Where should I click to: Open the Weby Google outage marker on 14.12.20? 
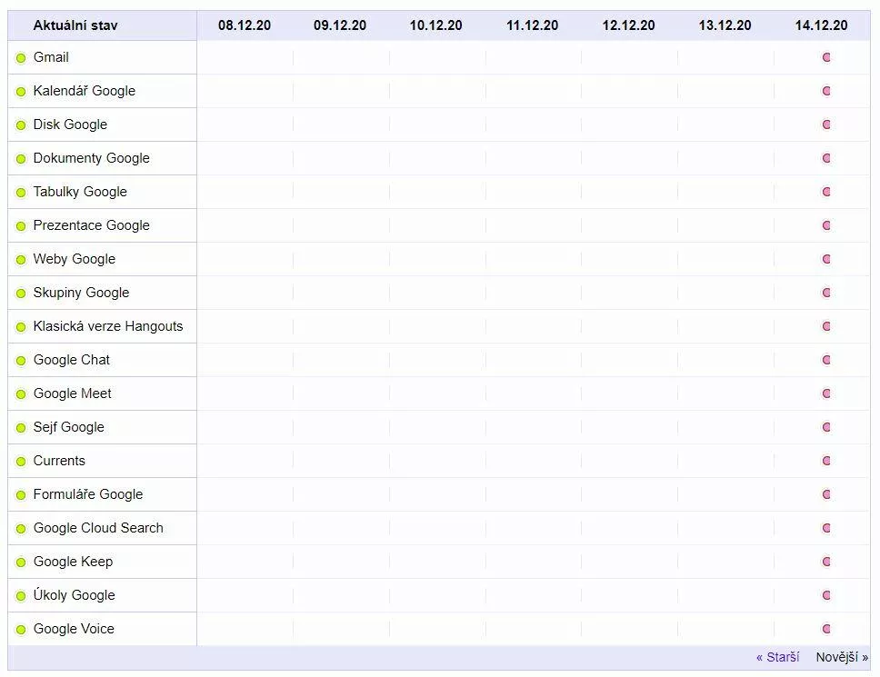point(826,259)
